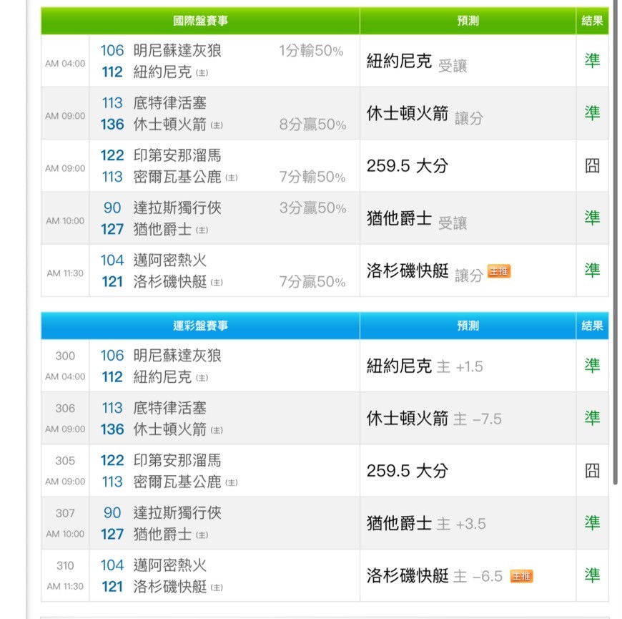
Task: Open the 紐約尼克 受讓 prediction
Action: (x=417, y=62)
